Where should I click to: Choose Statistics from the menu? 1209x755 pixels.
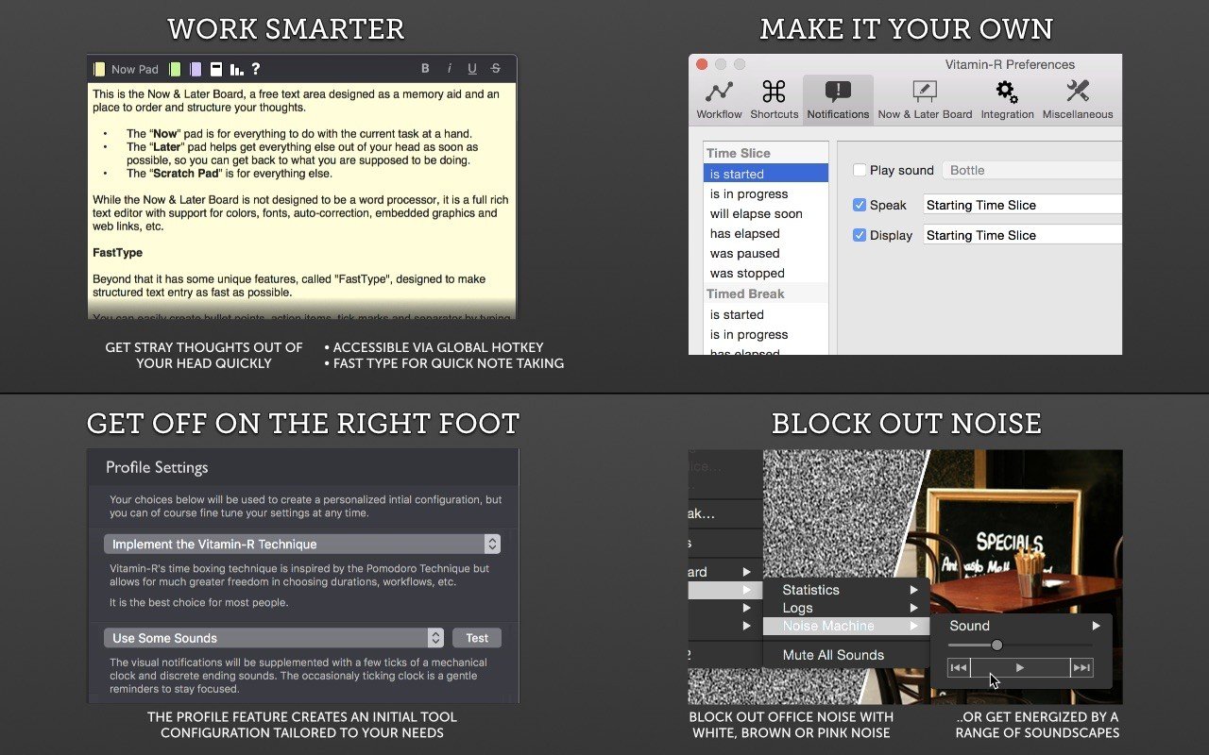[x=810, y=590]
